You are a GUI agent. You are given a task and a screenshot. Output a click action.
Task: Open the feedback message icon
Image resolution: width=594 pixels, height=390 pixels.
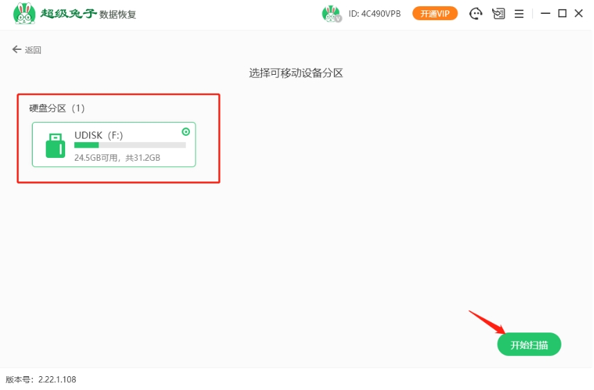[498, 14]
